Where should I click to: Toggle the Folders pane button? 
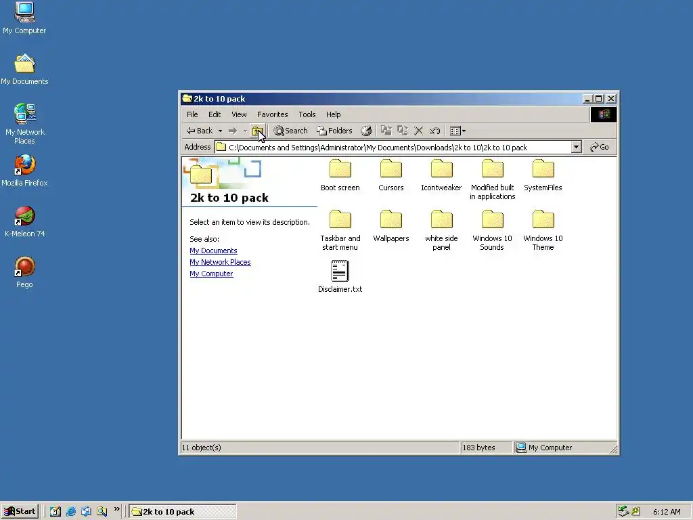[x=334, y=131]
